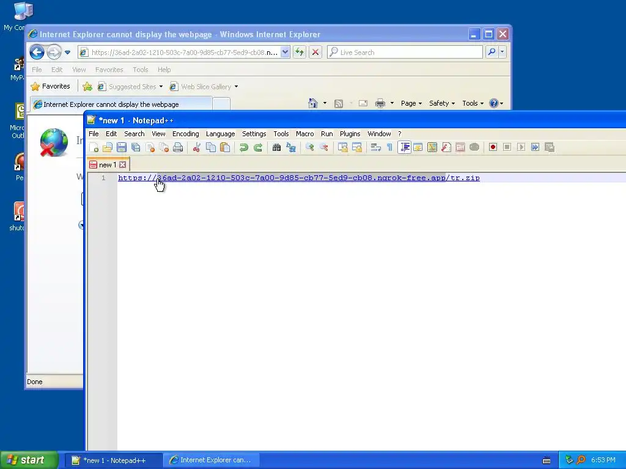Open the Notepad++ File menu
This screenshot has height=469, width=626.
pyautogui.click(x=94, y=134)
